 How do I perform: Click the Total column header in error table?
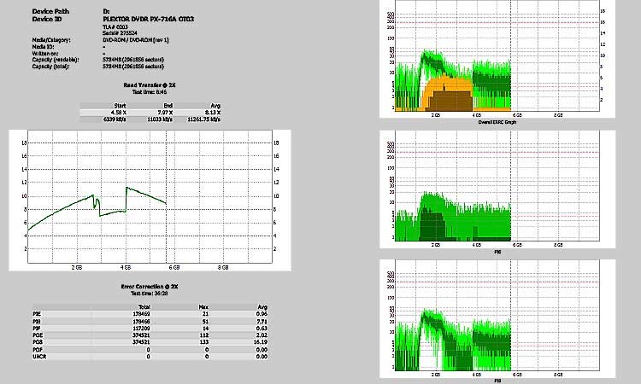[x=145, y=306]
